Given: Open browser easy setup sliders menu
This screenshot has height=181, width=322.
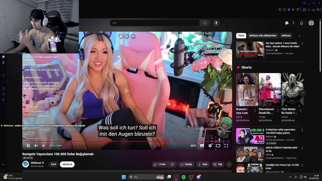Looking at the screenshot, I should click(x=318, y=10).
